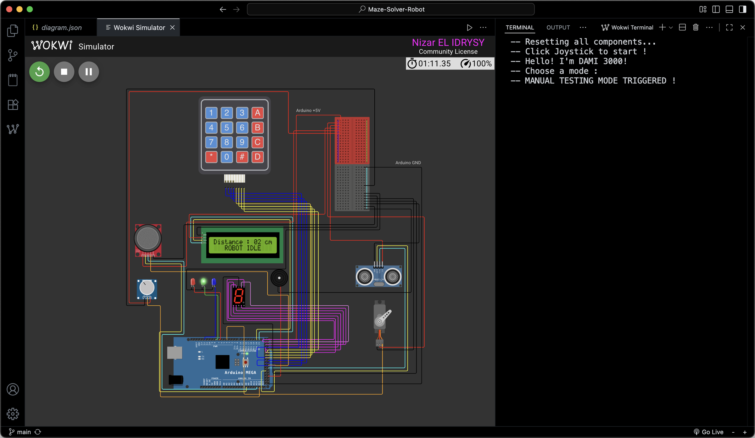Screen dimensions: 755x438
Task: Open the Accounts menu
Action: click(x=13, y=390)
